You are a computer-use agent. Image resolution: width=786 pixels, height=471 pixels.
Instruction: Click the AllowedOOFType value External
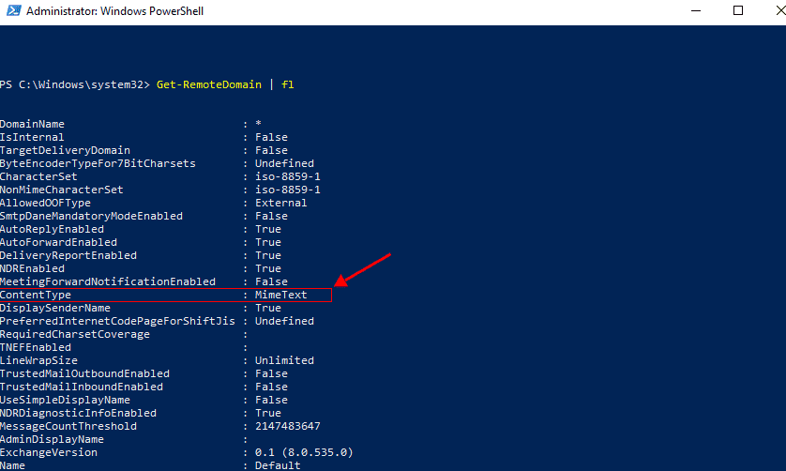280,203
